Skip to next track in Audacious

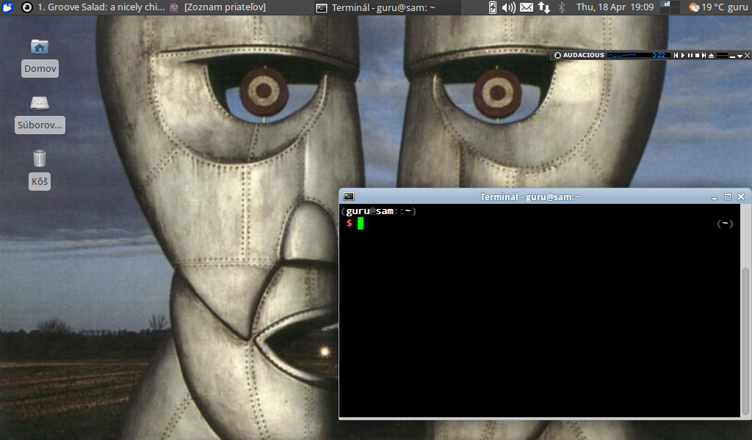[x=704, y=55]
